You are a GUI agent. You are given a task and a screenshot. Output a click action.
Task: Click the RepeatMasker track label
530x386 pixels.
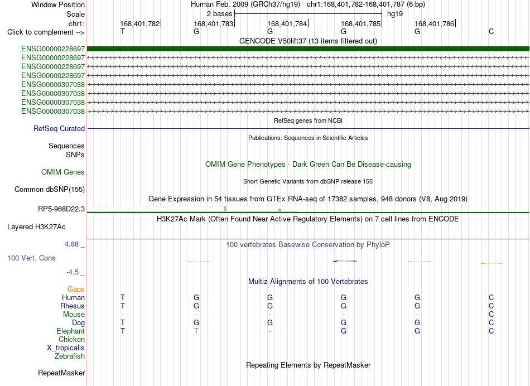click(x=61, y=373)
